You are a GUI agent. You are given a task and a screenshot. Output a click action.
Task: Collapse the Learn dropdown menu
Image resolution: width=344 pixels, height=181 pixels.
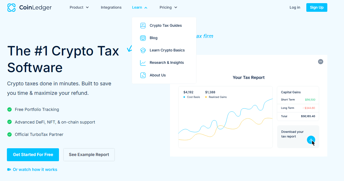click(139, 7)
